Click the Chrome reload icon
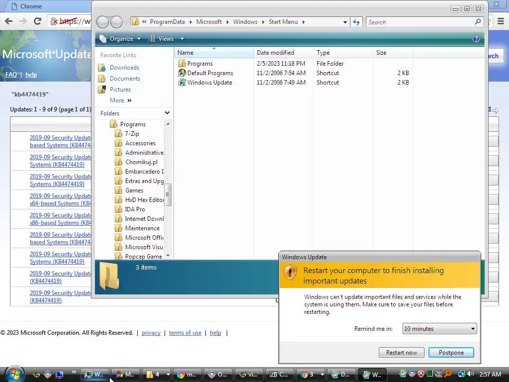Screen dimensions: 509x382 [x=37, y=21]
